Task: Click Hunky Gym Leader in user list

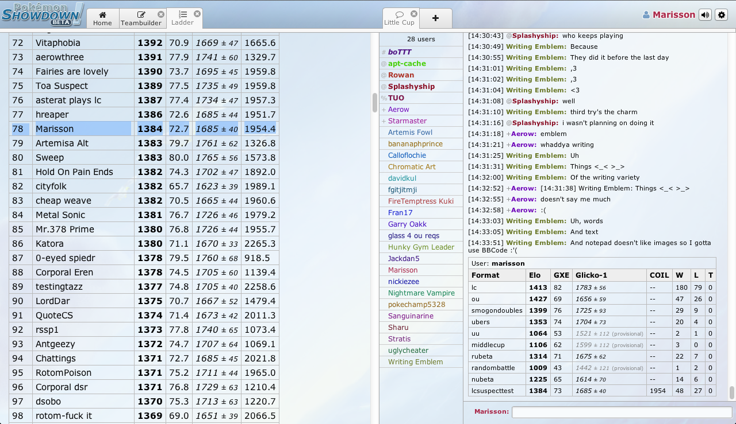Action: 421,247
